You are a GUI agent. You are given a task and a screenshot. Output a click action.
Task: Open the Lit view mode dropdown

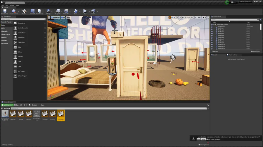click(x=63, y=17)
